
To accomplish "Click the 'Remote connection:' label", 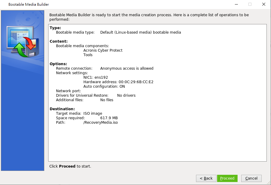I will (74, 68).
